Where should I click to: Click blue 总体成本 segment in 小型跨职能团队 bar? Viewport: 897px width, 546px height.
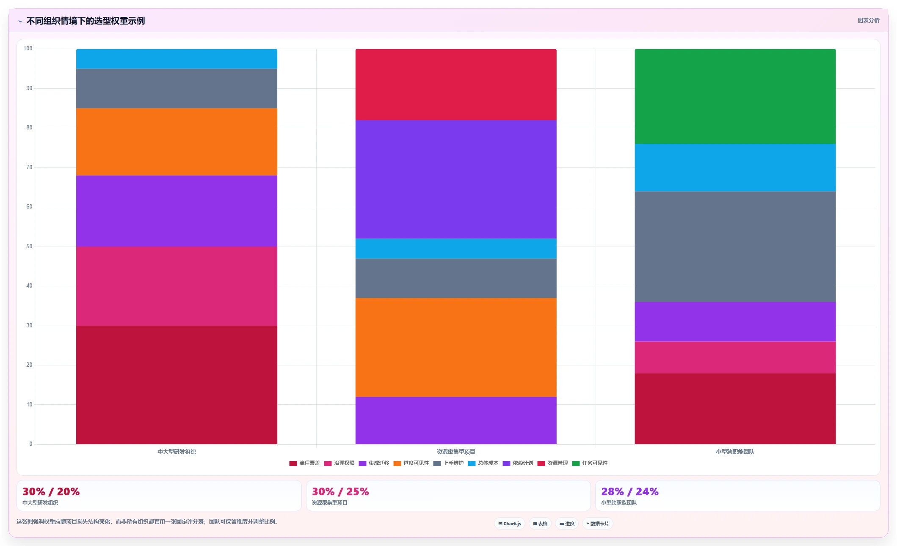[735, 167]
